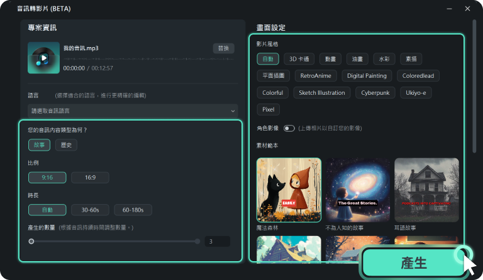Choose the 魔法森林 template thumbnail
Image resolution: width=483 pixels, height=280 pixels.
click(x=289, y=190)
